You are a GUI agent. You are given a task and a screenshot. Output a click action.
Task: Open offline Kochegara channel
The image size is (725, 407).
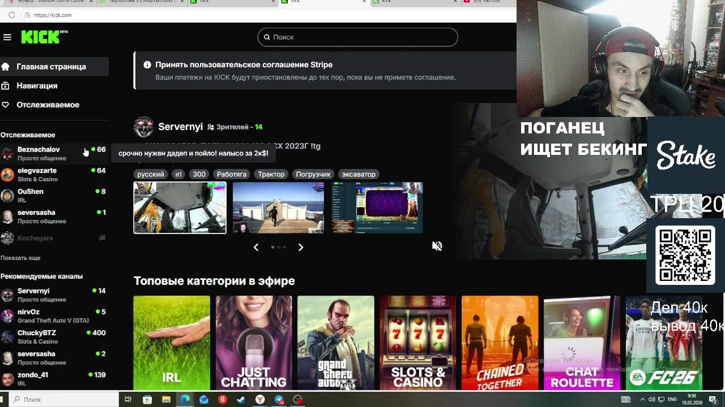(x=54, y=238)
